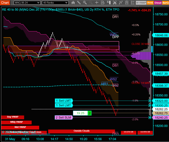Screen dimensions: 169x142
Task: Cancel the 18240.25 Sell SLM order
Action: pyautogui.click(x=150, y=118)
